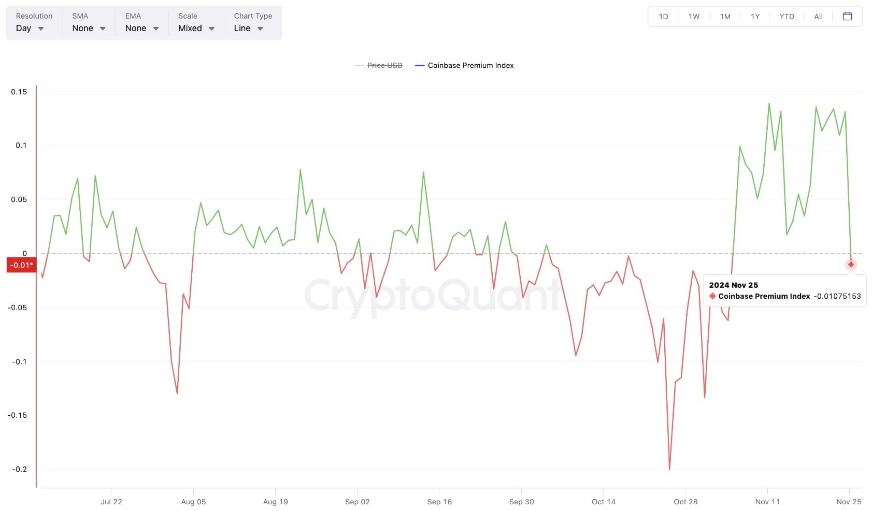Expand the SMA dropdown
Screen dimensions: 872x511
click(89, 28)
